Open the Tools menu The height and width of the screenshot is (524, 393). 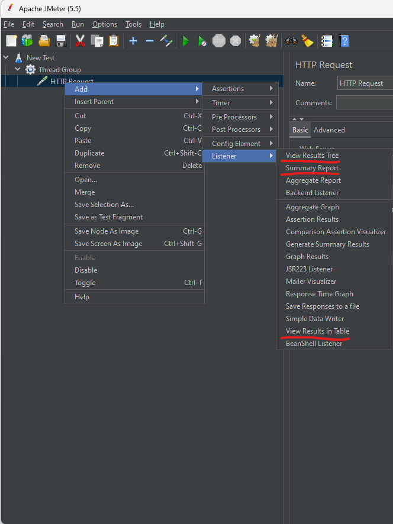133,24
